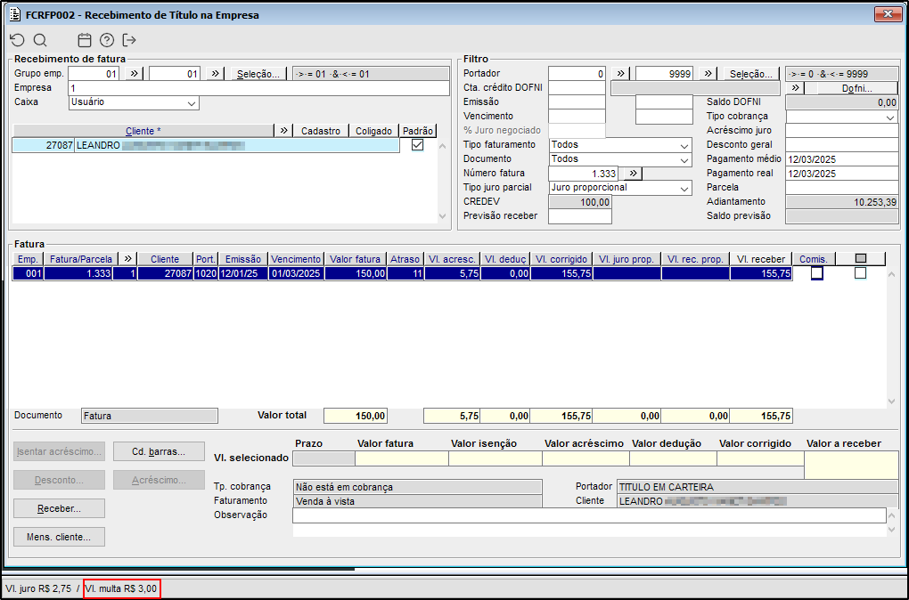Screen dimensions: 909x600
Task: Click the client list scroll up arrow
Action: coord(442,146)
